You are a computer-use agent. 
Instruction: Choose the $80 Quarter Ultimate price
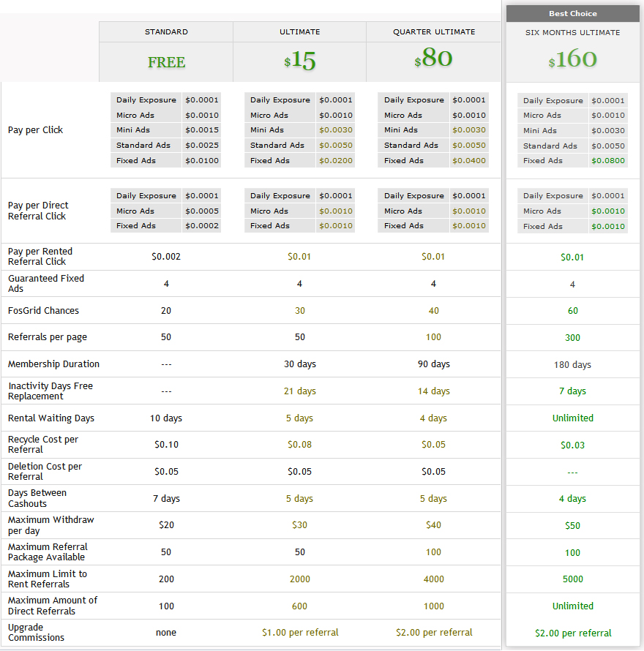pyautogui.click(x=433, y=59)
